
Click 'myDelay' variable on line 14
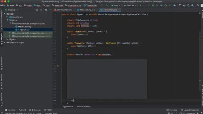[85, 26]
